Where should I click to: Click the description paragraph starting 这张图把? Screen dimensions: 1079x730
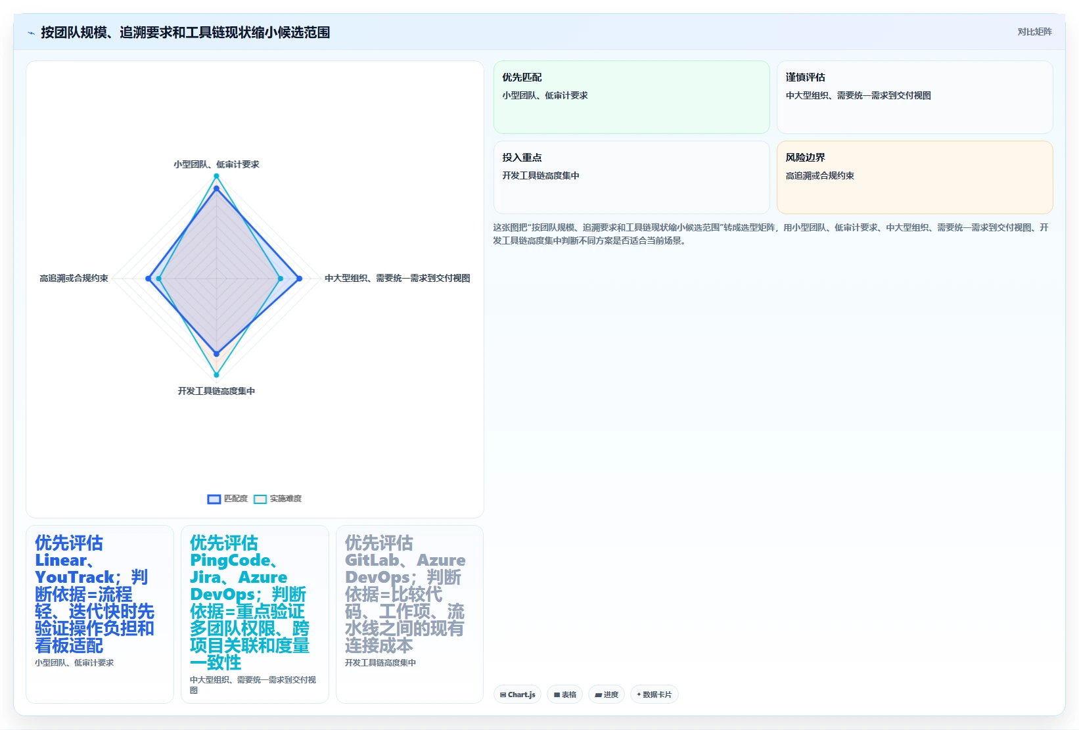coord(770,234)
